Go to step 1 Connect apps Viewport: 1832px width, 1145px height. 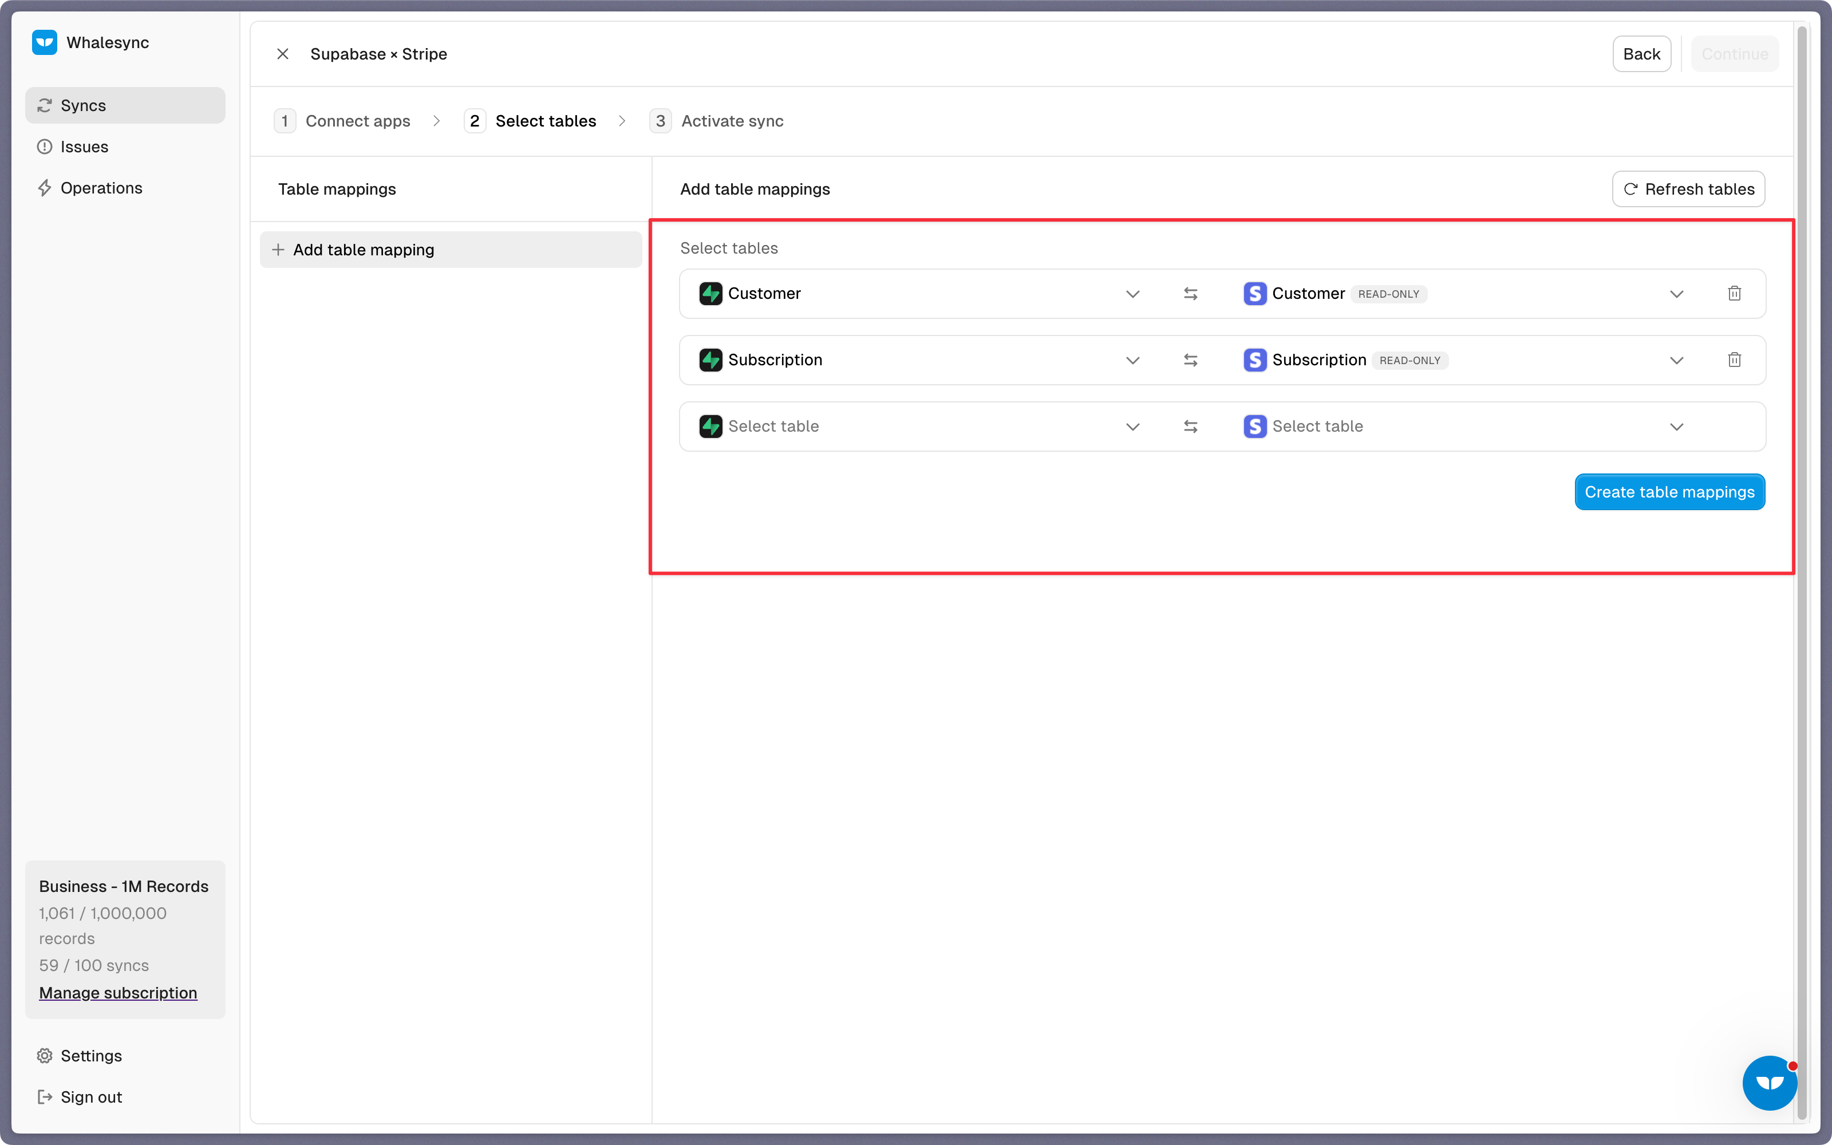pos(342,121)
